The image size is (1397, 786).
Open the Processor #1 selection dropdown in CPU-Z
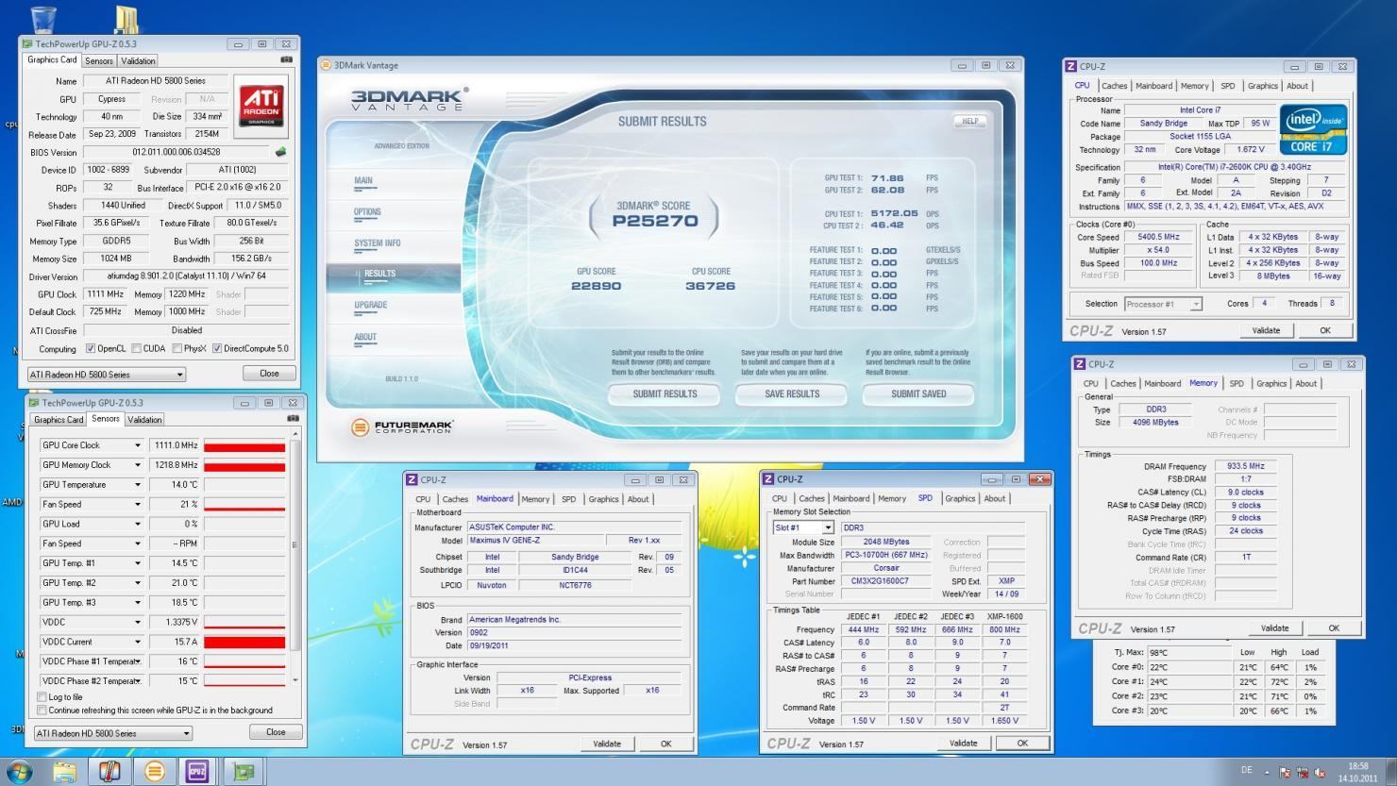1163,304
